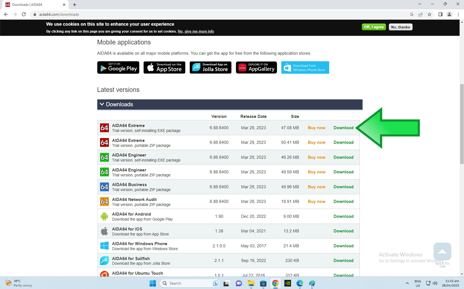Switch to the Downloads | AIDA64 tab
The width and height of the screenshot is (464, 289).
click(35, 5)
